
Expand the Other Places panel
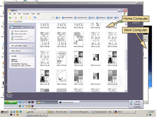tap(32, 51)
